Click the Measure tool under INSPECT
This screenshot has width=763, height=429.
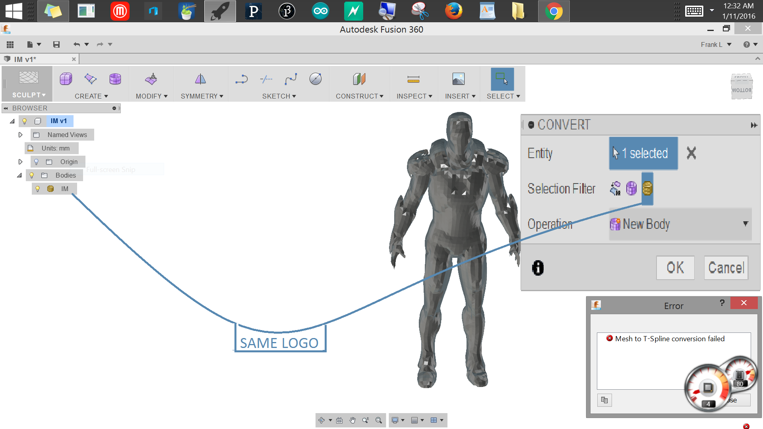[x=413, y=79]
